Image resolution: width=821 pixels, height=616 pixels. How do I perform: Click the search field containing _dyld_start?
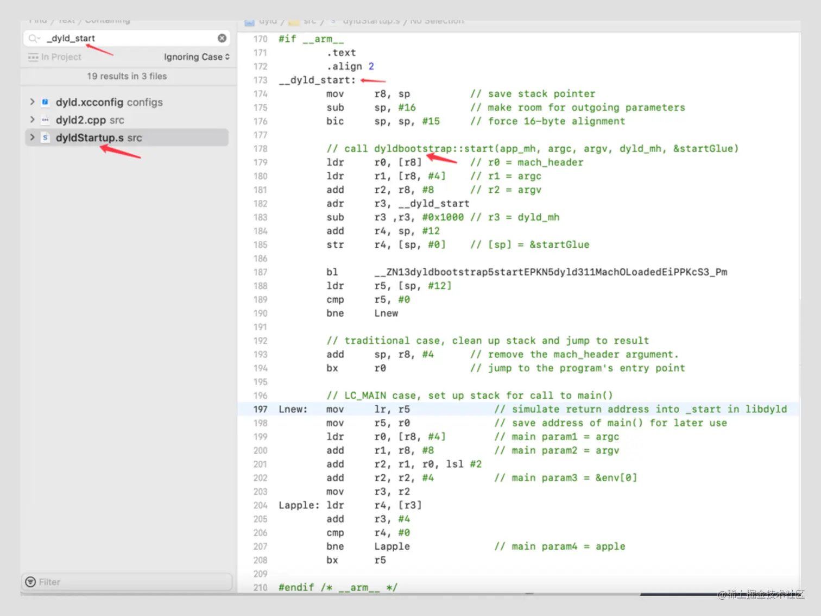[x=127, y=38]
